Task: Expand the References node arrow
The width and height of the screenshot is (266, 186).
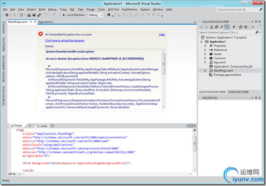Action: point(205,50)
